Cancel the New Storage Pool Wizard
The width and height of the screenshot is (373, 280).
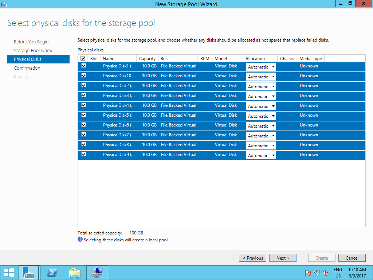[x=352, y=258]
